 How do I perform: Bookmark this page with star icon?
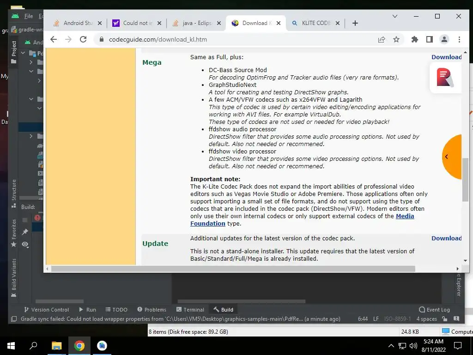click(x=396, y=39)
